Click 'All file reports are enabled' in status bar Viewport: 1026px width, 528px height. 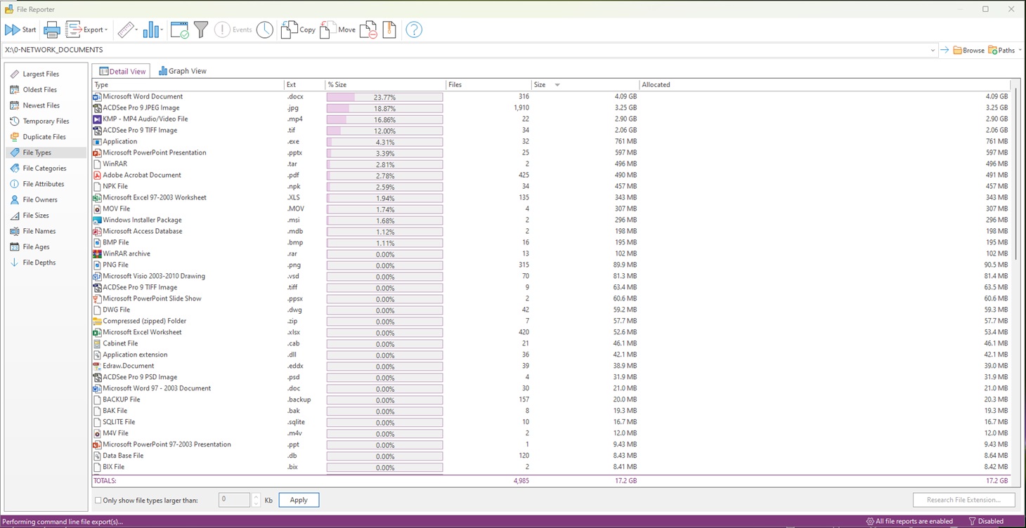(909, 521)
